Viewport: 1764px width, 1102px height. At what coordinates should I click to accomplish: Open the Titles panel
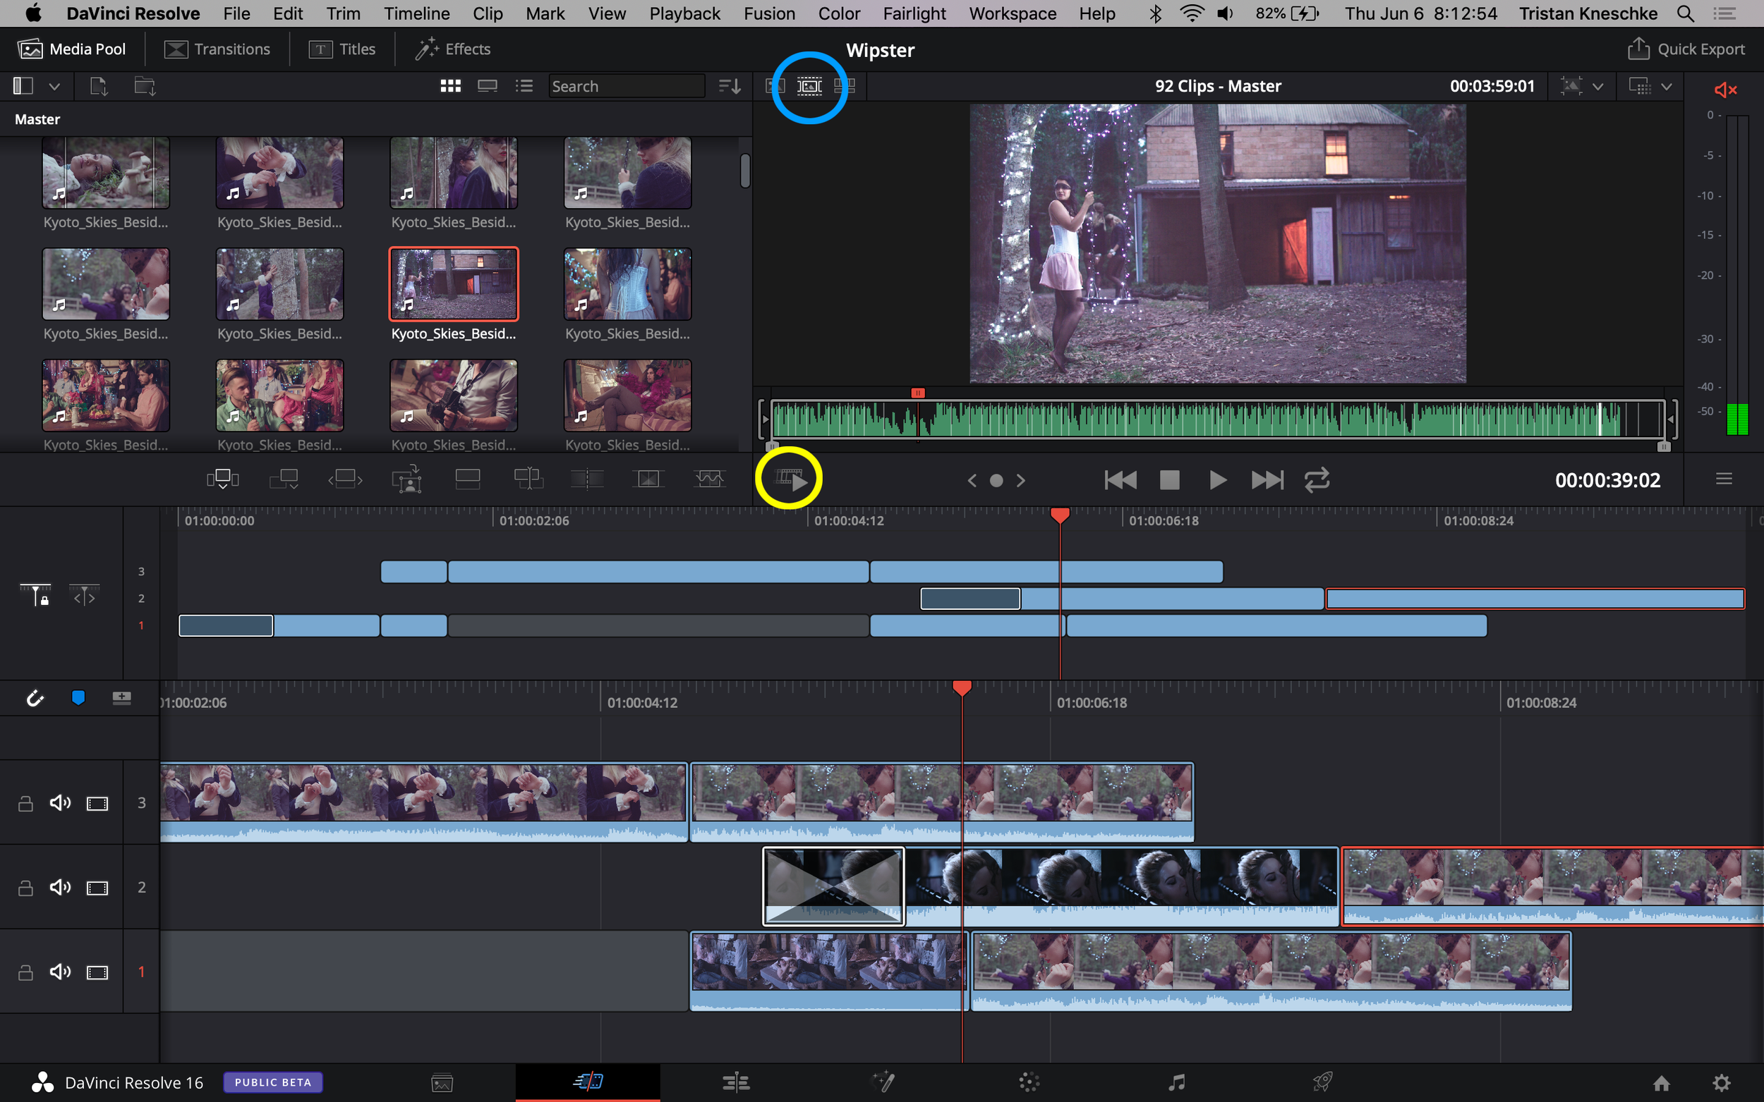(342, 49)
